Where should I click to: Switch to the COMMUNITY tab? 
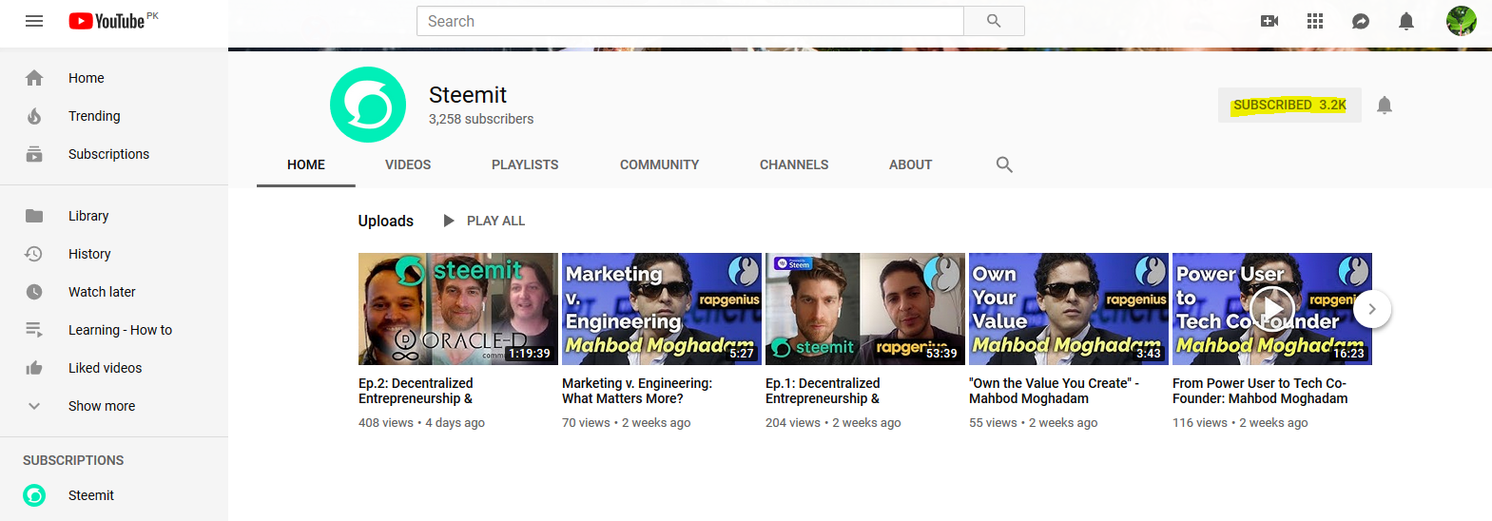[660, 164]
